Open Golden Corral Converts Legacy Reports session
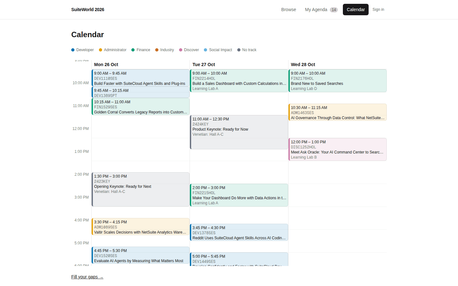 tap(141, 106)
